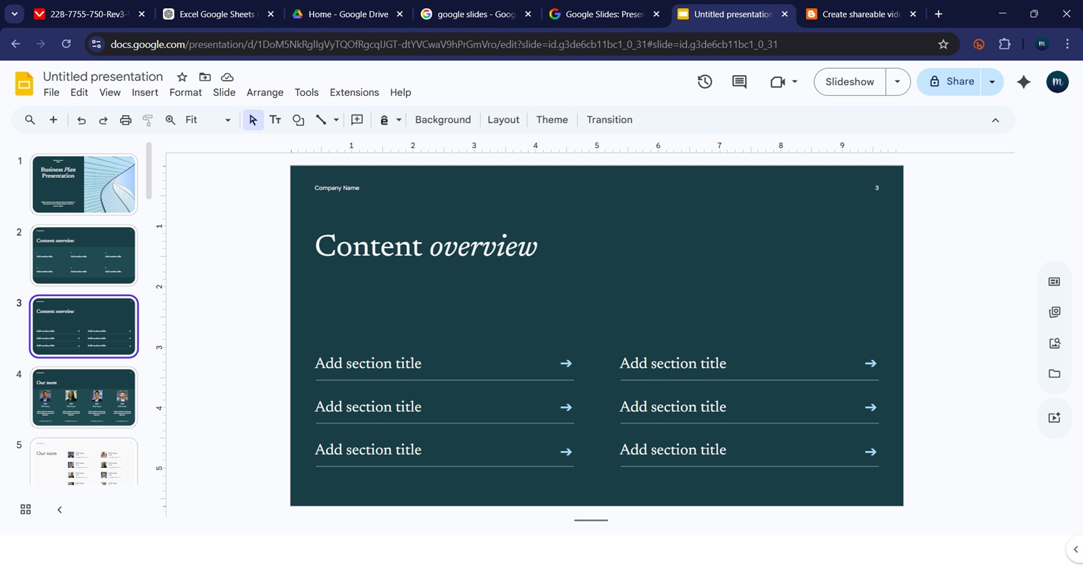Select the Shape tool
The width and height of the screenshot is (1083, 568).
[x=298, y=120]
